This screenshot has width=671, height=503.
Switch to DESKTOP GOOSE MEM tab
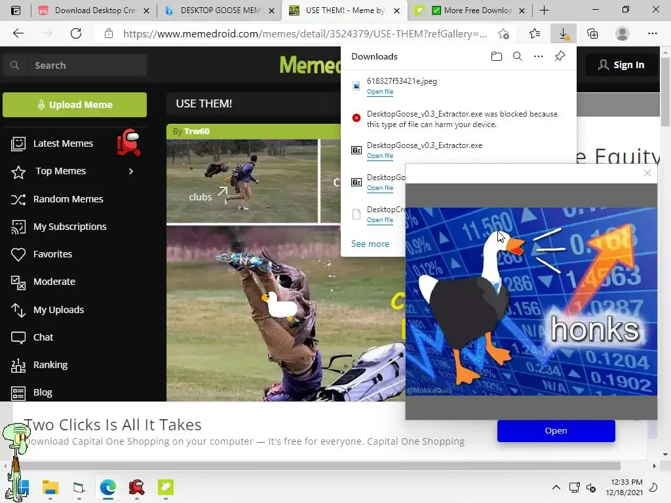220,10
